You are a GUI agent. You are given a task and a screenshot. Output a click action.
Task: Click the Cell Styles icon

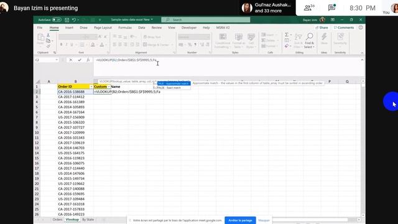(x=251, y=37)
